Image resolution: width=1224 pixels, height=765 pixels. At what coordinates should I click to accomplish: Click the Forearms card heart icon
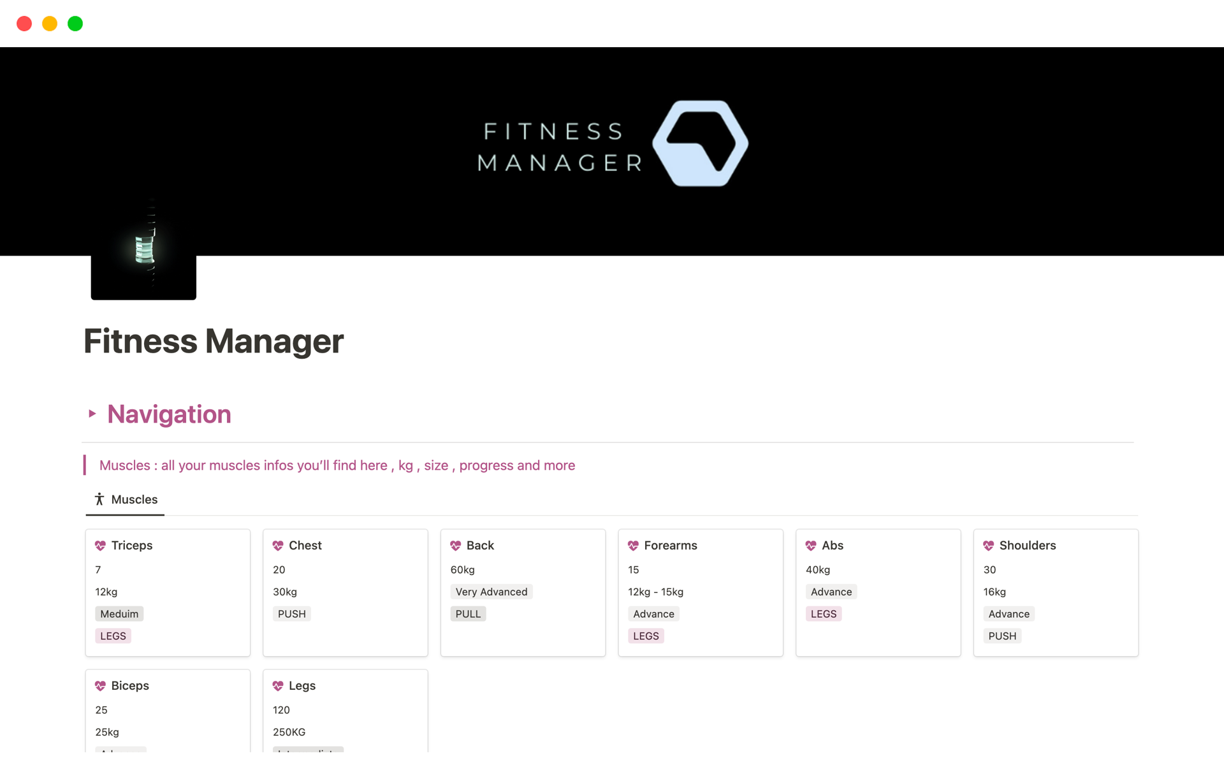pyautogui.click(x=633, y=546)
